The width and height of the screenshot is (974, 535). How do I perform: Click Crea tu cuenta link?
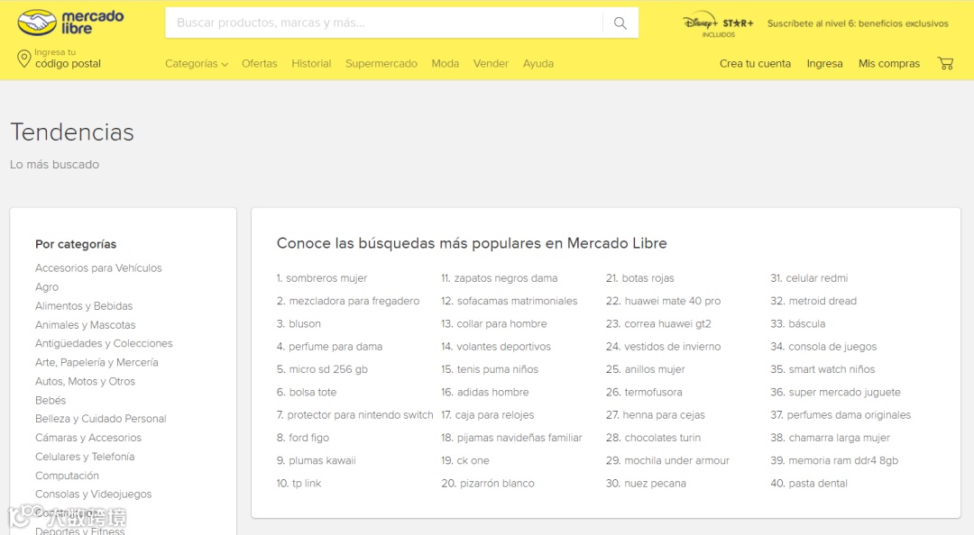pos(755,63)
